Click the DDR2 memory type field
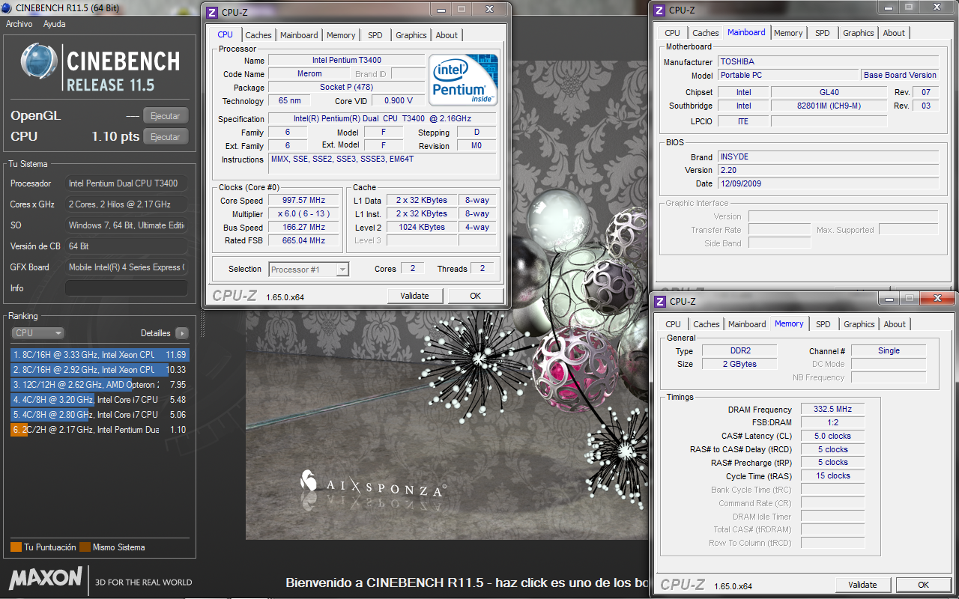The image size is (959, 599). tap(739, 351)
